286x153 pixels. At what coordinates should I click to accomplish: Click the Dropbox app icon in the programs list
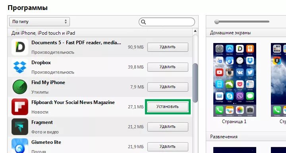20,67
